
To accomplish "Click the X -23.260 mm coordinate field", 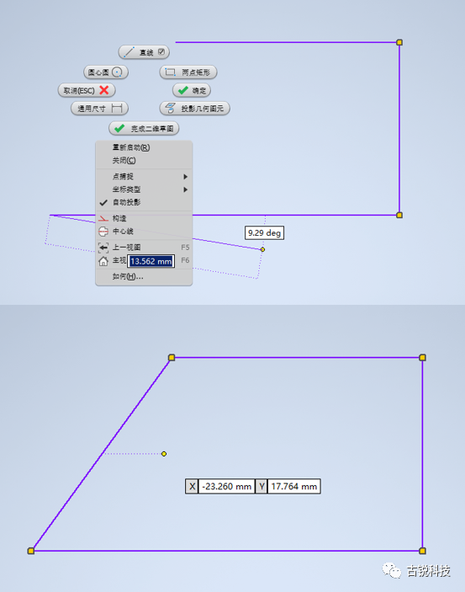I will coord(227,486).
